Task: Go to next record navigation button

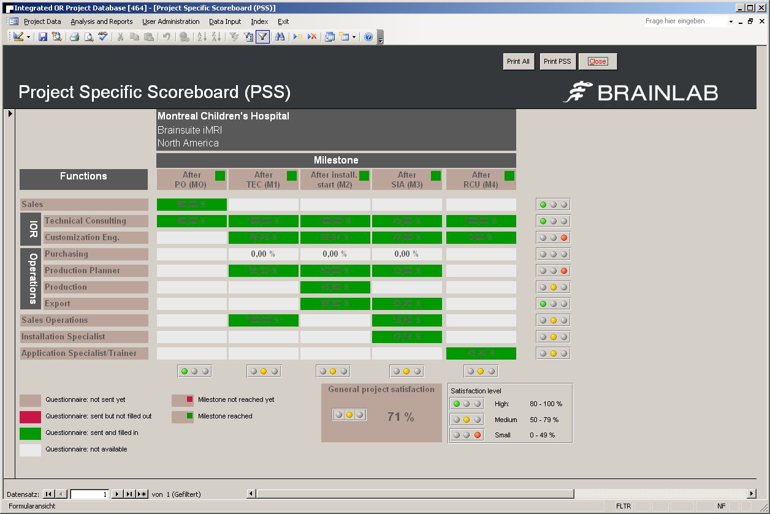Action: 117,494
